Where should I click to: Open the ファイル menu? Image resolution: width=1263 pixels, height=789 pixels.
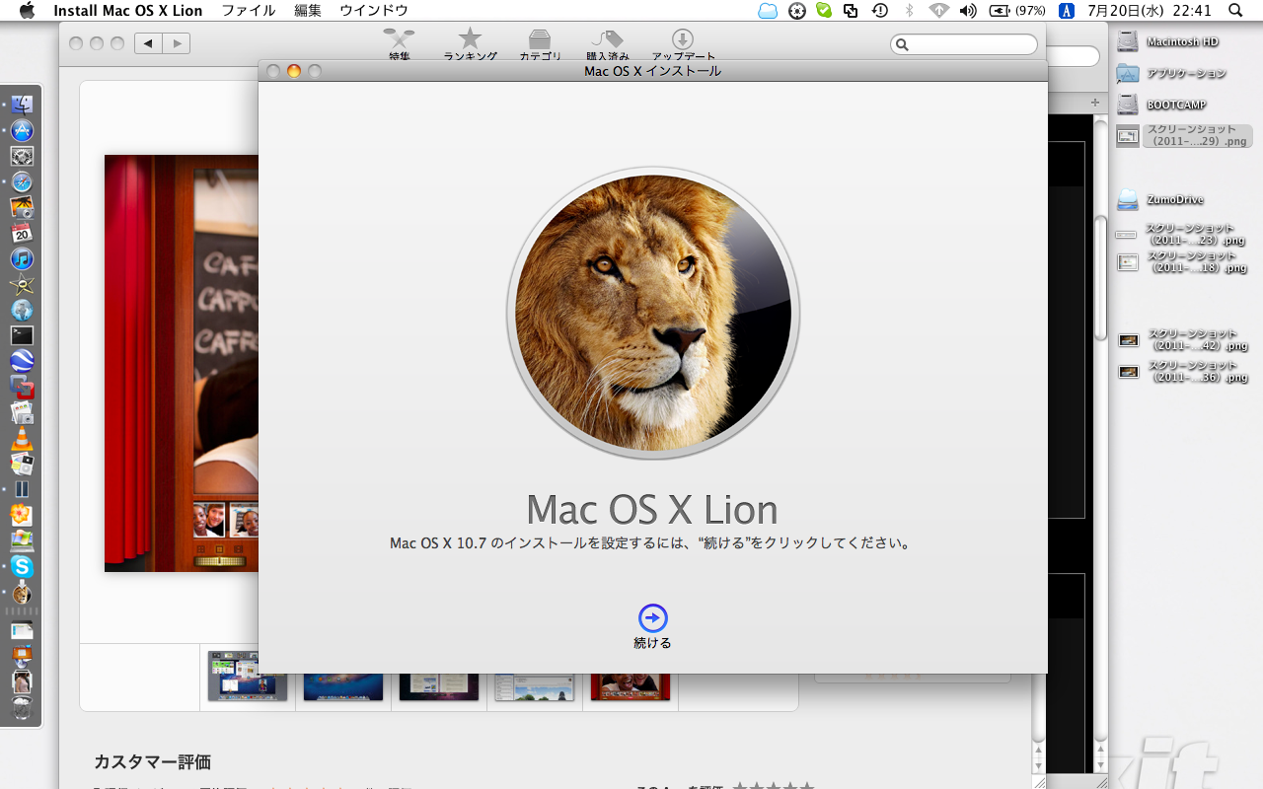point(248,11)
